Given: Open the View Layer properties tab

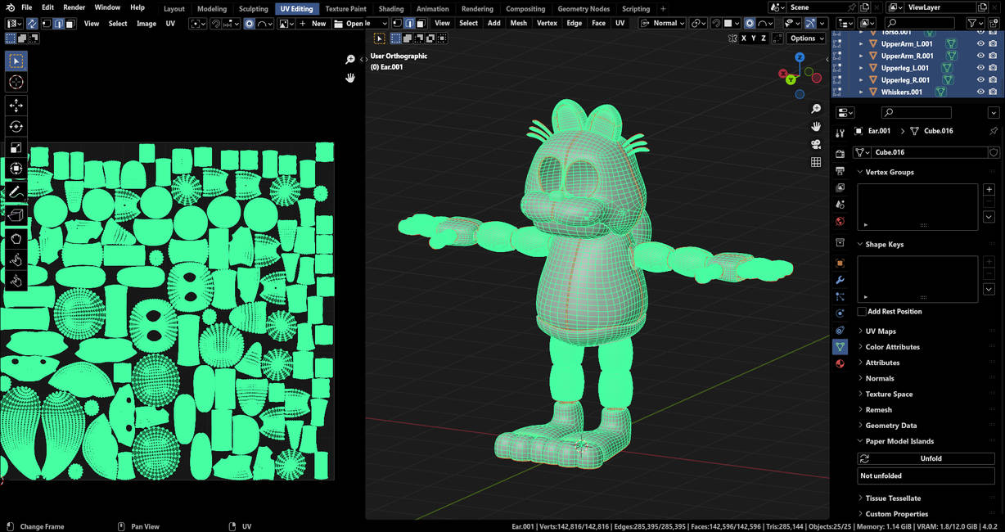Looking at the screenshot, I should pos(840,187).
